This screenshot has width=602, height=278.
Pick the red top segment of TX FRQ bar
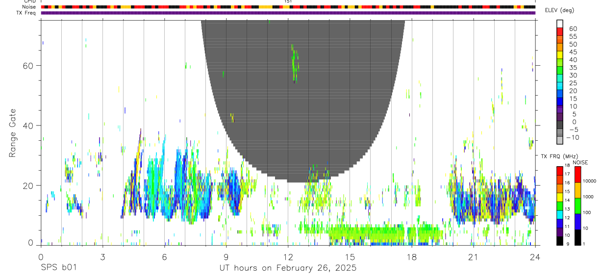tap(559, 171)
